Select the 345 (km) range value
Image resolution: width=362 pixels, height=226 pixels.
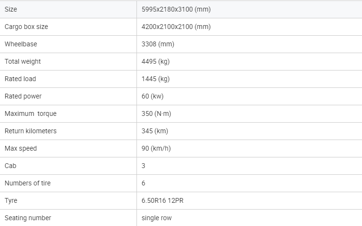(155, 131)
